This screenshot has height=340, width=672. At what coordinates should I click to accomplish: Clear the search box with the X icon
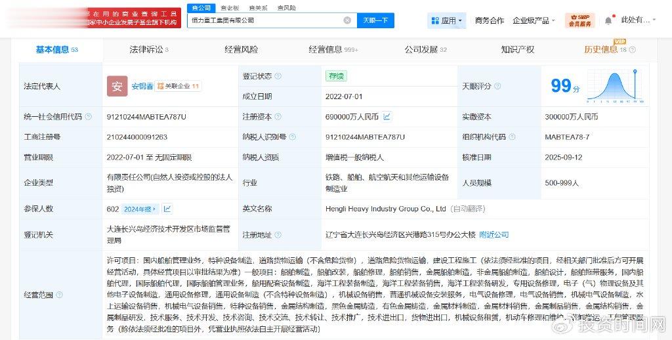pyautogui.click(x=347, y=20)
